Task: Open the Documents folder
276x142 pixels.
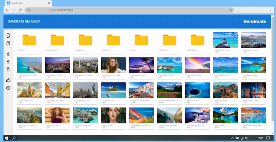Action: 57,43
